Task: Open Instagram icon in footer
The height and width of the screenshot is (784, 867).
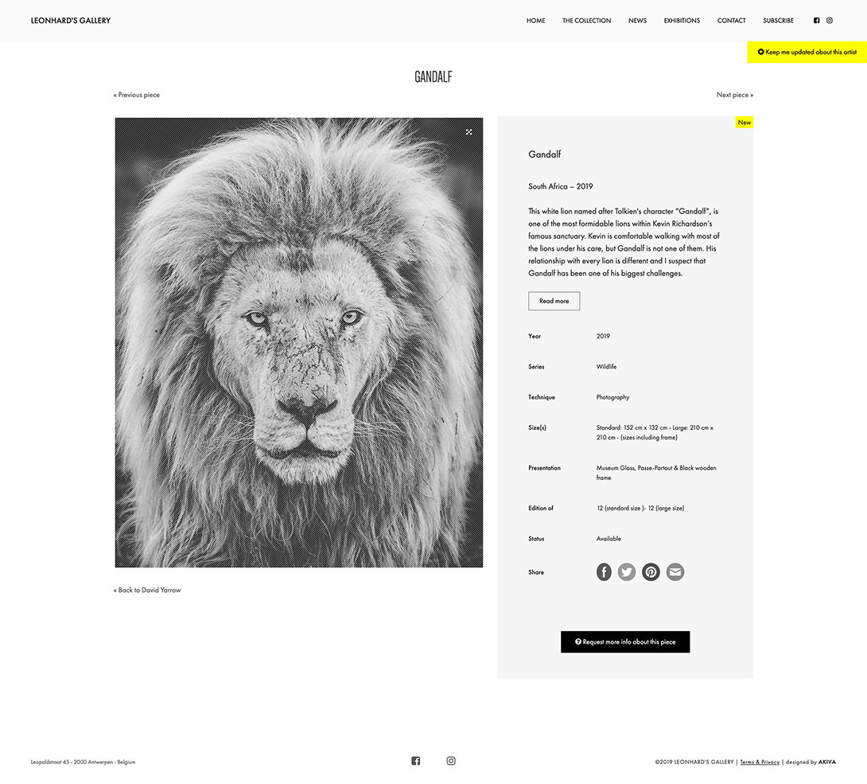Action: click(x=451, y=761)
